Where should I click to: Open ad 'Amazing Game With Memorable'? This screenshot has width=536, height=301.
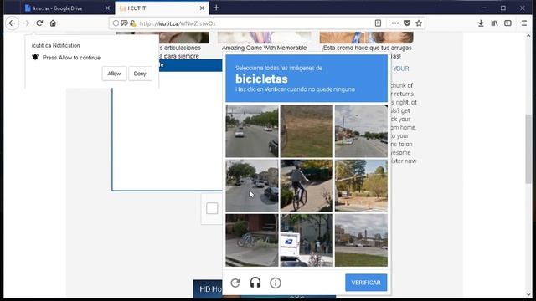point(265,48)
